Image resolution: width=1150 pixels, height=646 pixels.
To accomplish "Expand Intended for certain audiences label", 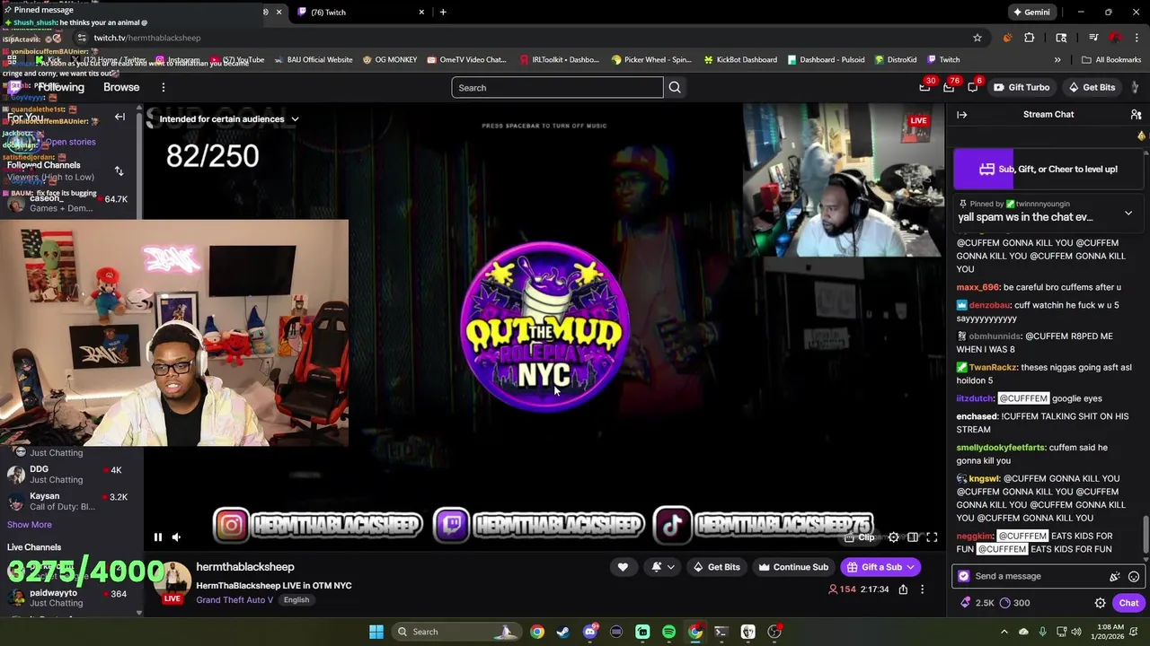I will point(229,118).
